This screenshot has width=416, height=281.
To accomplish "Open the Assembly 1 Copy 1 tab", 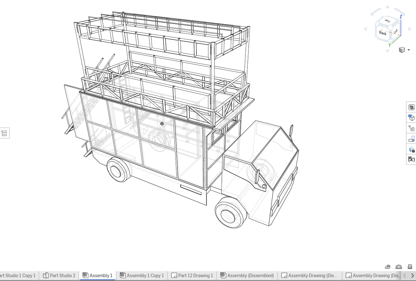I will tap(142, 276).
